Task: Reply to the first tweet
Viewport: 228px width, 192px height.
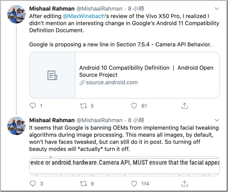Action: coord(33,106)
